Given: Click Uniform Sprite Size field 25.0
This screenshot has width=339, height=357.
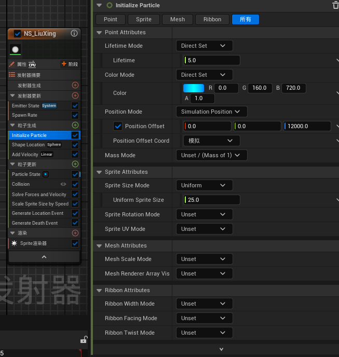Looking at the screenshot, I should (212, 200).
